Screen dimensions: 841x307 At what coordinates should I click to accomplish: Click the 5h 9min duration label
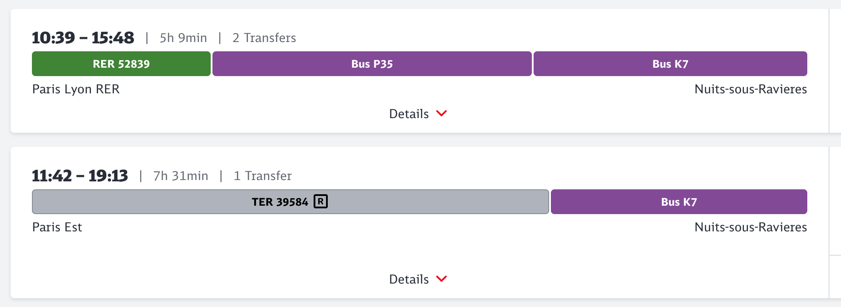pos(183,38)
